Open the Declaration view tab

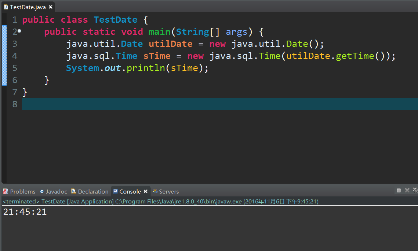pos(90,191)
